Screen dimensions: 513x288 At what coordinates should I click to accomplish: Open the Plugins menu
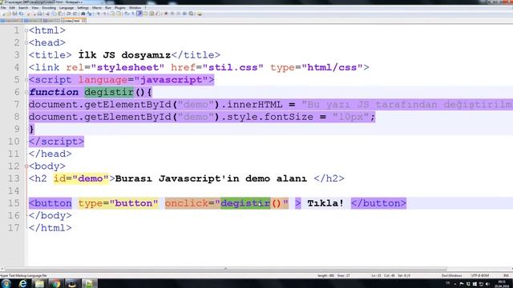(119, 8)
